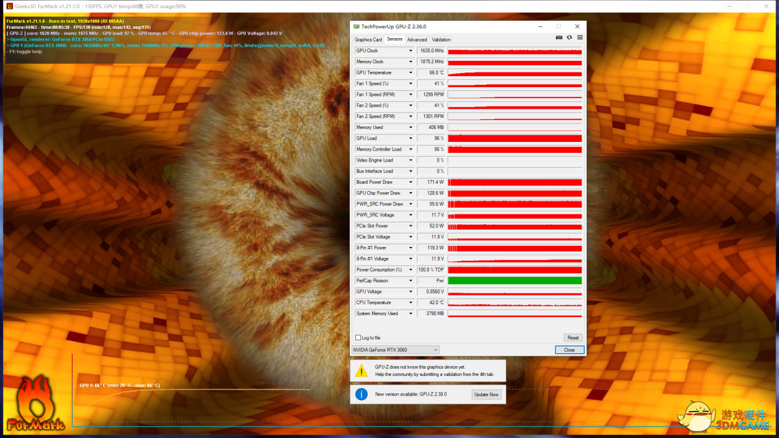The height and width of the screenshot is (438, 779).
Task: Expand the GPU Load sensor dropdown
Action: pos(411,138)
